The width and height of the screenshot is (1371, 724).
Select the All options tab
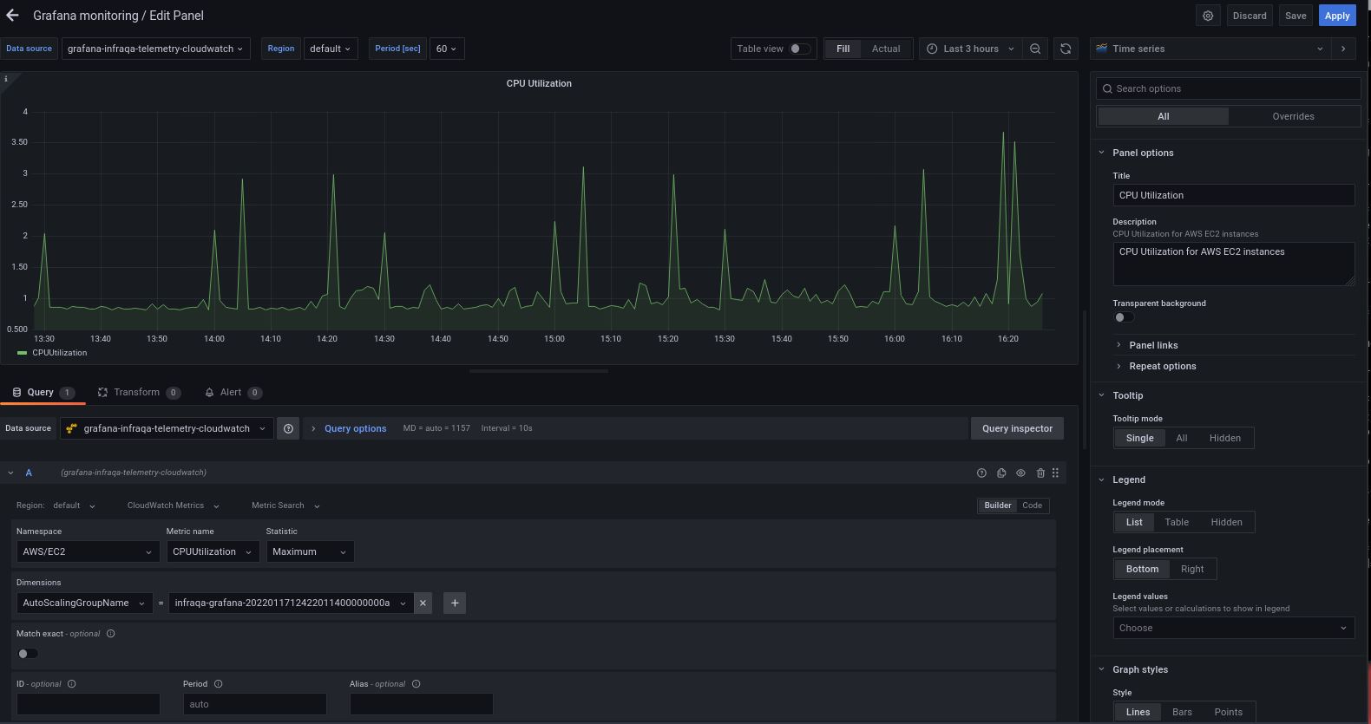(x=1163, y=116)
